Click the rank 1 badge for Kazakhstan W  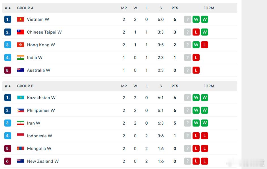point(8,97)
